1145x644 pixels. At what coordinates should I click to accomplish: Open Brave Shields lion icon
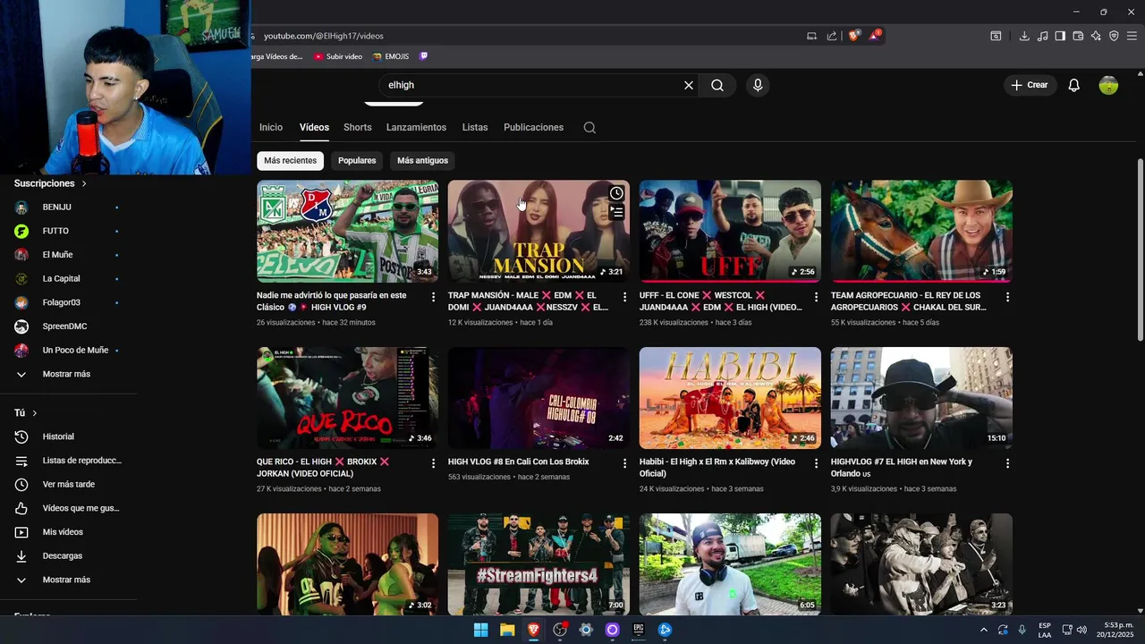click(853, 36)
